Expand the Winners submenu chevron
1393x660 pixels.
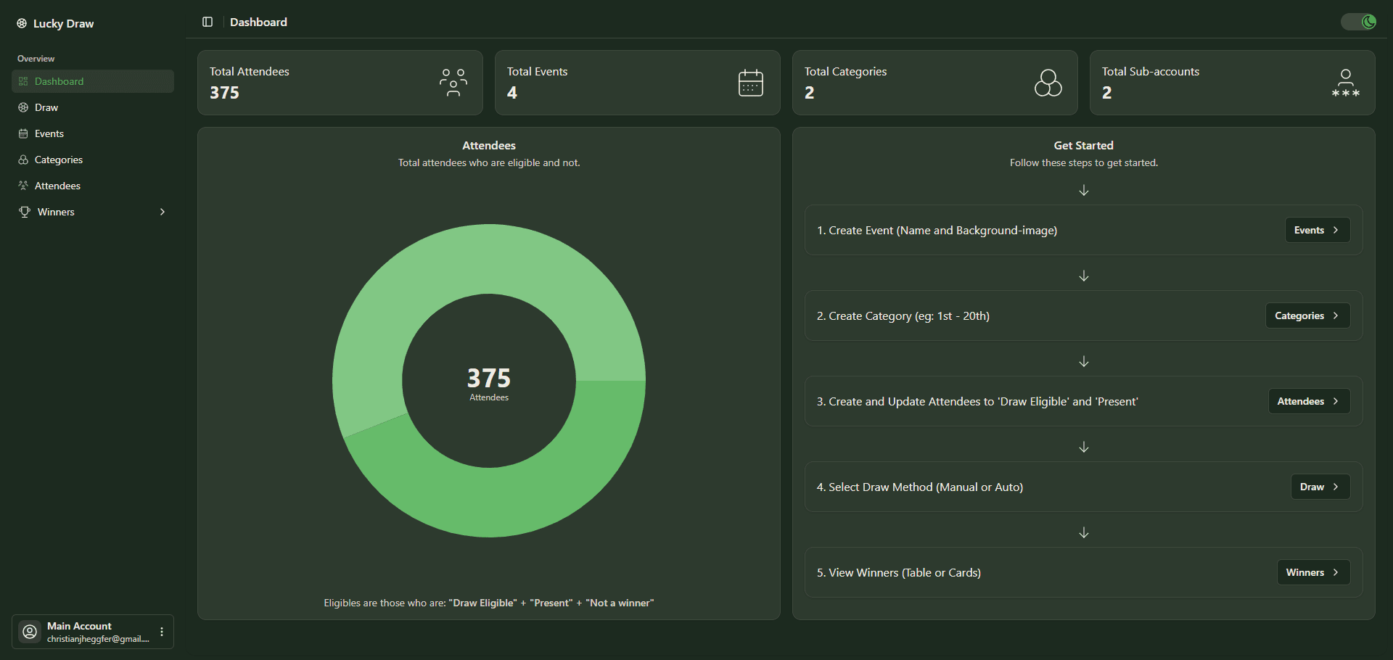click(163, 212)
